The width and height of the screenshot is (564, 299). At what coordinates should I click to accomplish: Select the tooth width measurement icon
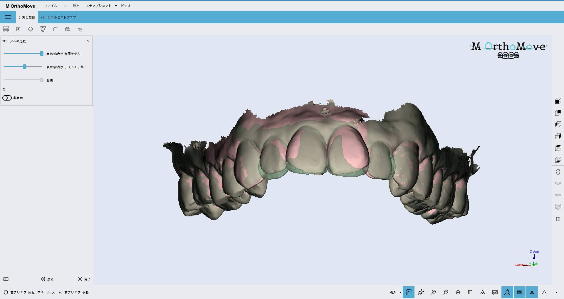pyautogui.click(x=43, y=29)
